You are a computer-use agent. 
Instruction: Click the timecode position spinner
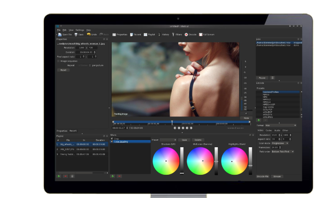pyautogui.click(x=127, y=128)
